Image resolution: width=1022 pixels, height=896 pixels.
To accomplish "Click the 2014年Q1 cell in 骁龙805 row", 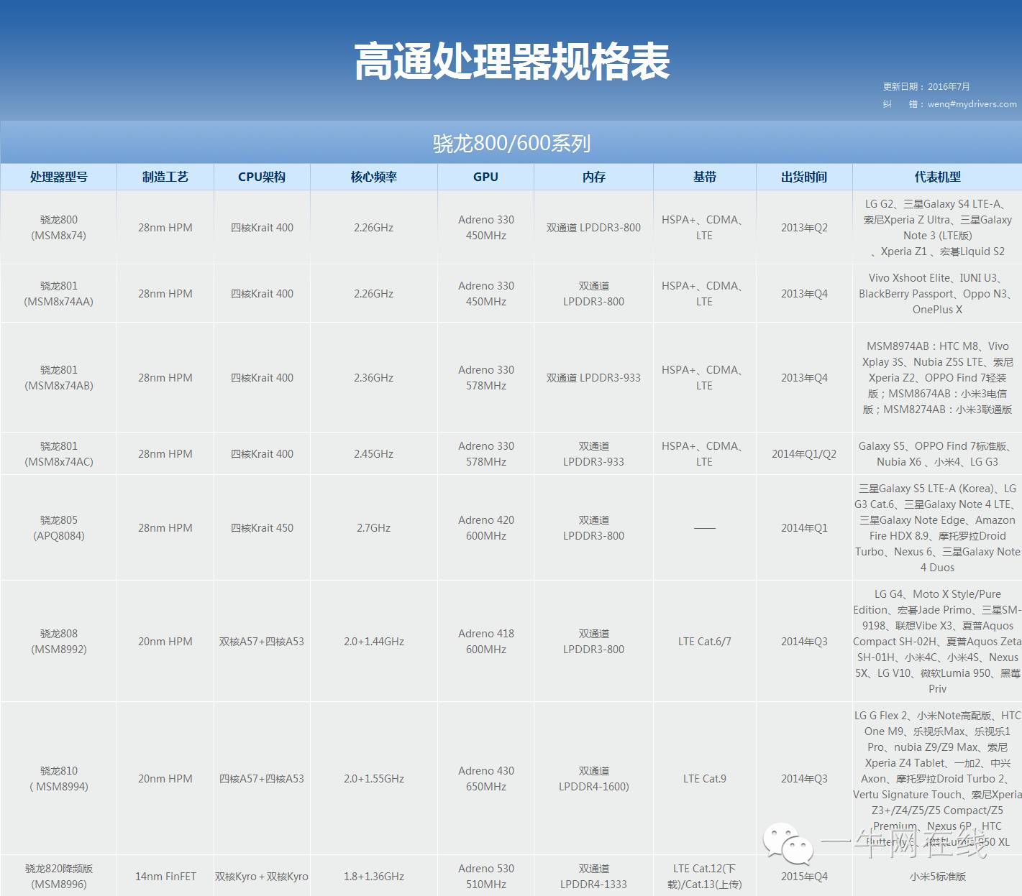I will (804, 528).
